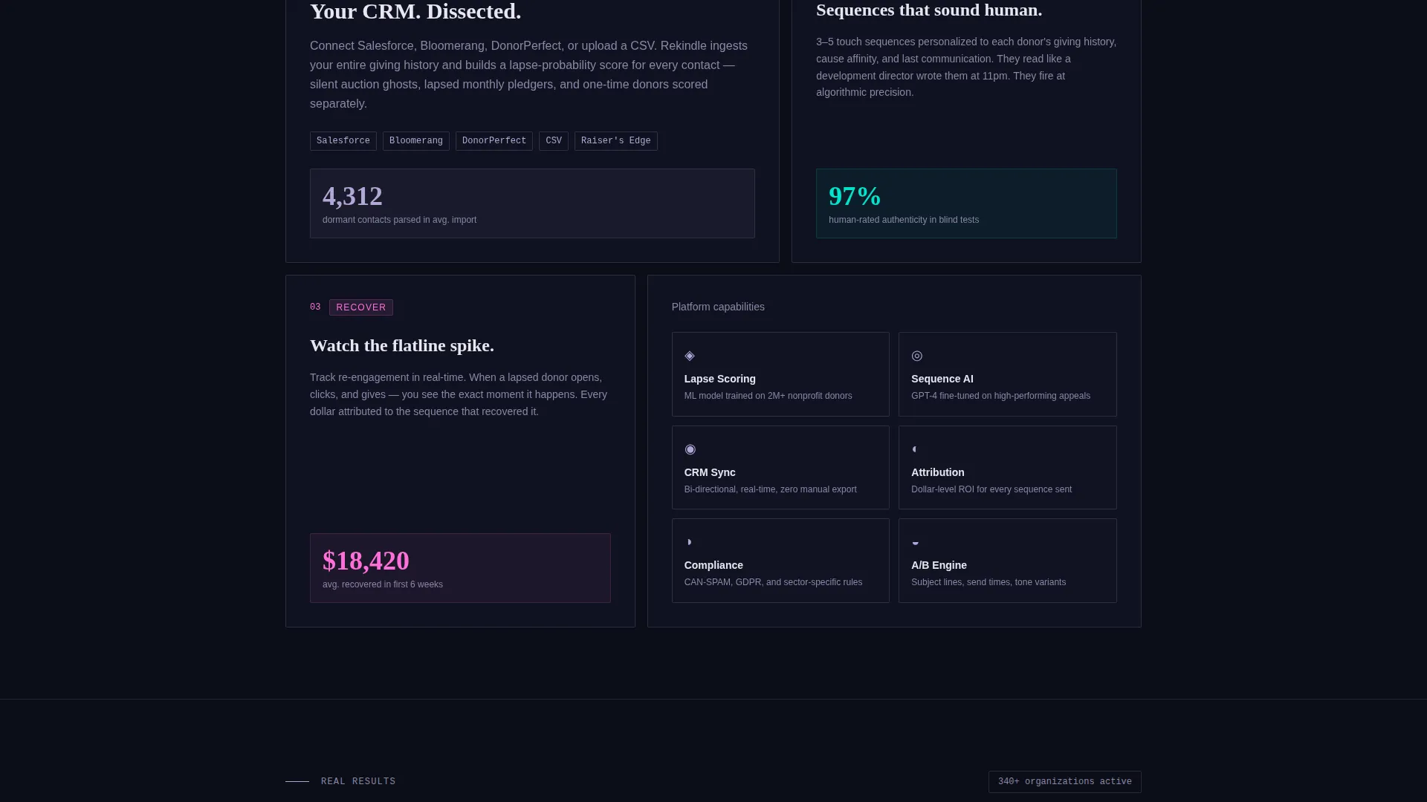Click the Sequence AI target icon
1427x802 pixels.
(917, 356)
